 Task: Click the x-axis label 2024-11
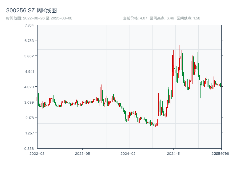coord(173,154)
